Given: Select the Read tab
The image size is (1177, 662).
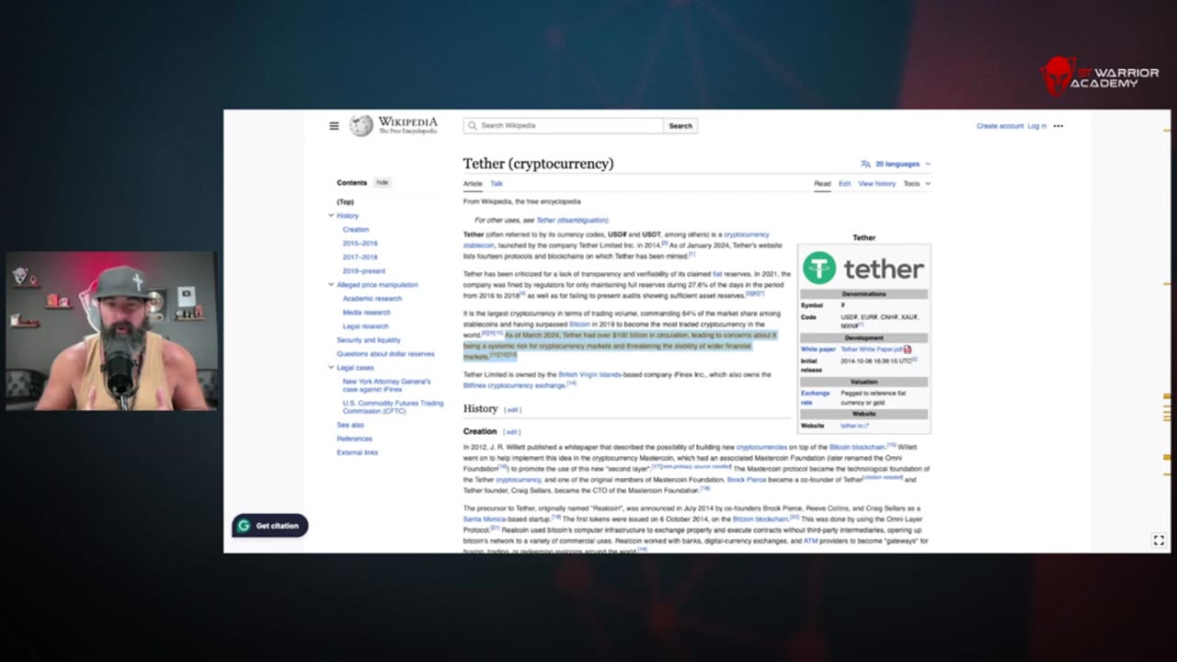Looking at the screenshot, I should coord(822,184).
